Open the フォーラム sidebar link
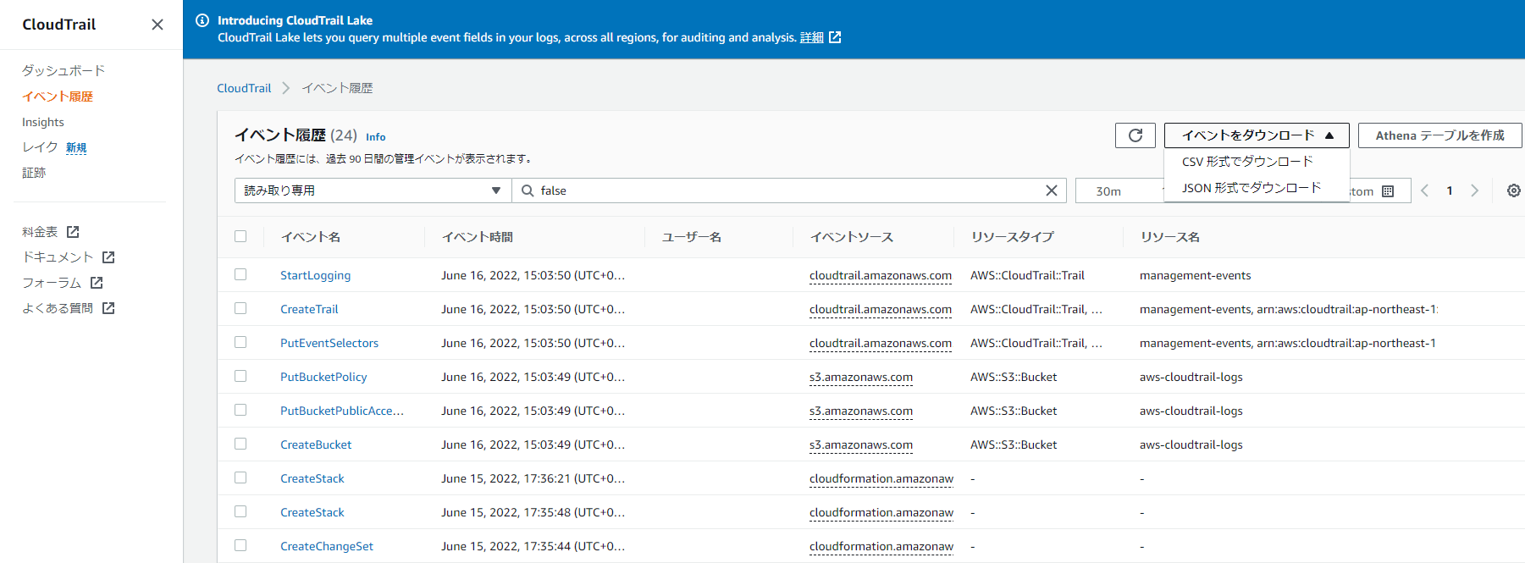Viewport: 1525px width, 563px height. (52, 283)
